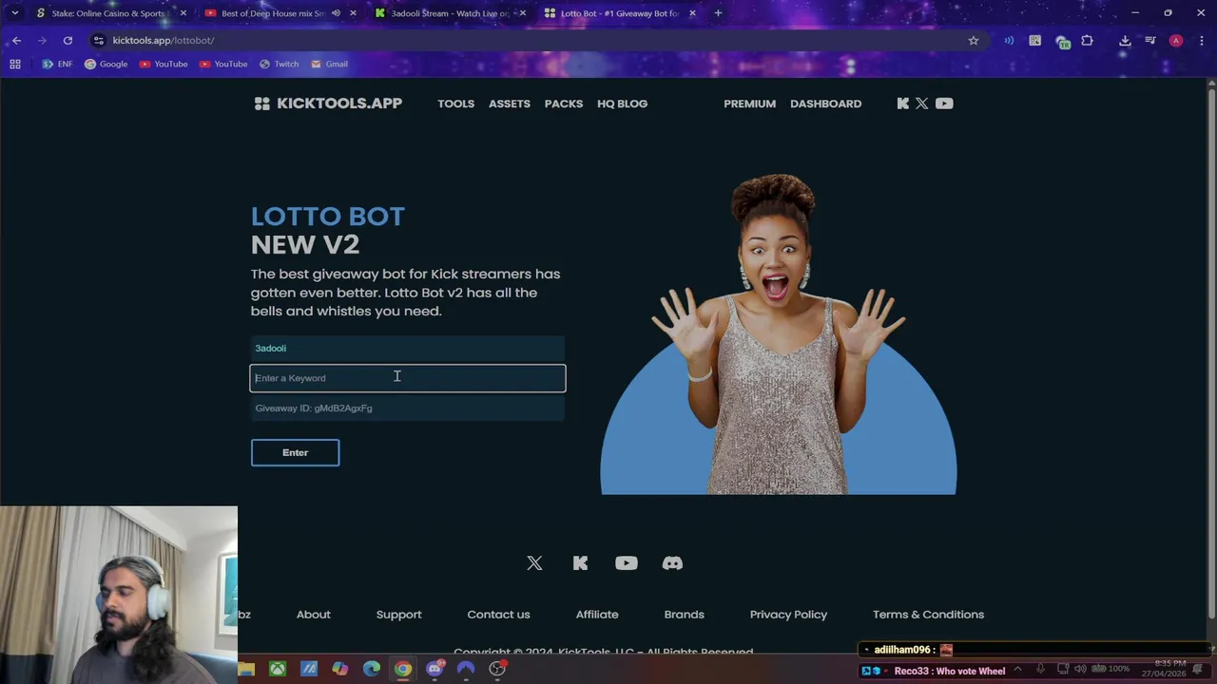The height and width of the screenshot is (684, 1217).
Task: Go back using the browser back arrow
Action: pyautogui.click(x=16, y=41)
